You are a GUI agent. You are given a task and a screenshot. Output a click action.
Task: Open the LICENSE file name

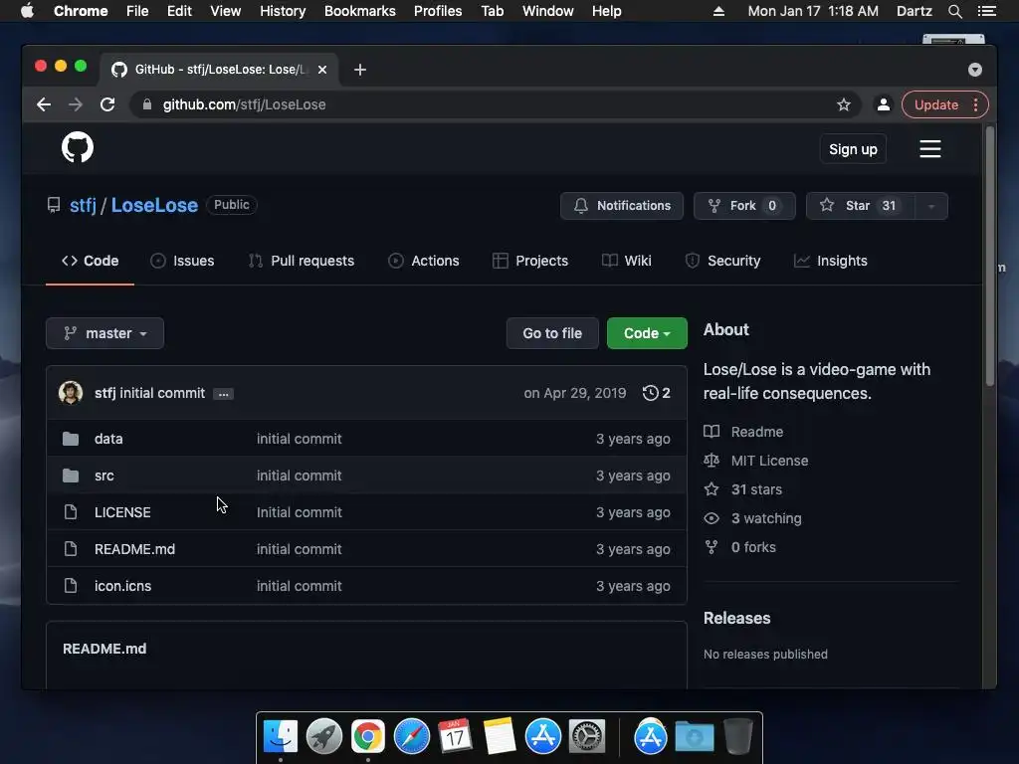(122, 512)
